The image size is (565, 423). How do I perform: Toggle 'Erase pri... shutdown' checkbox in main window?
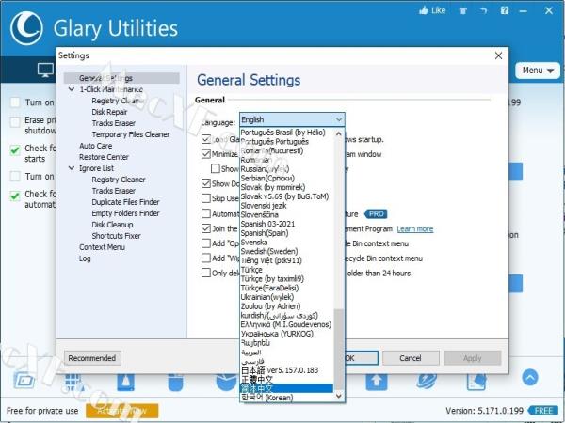pos(15,122)
